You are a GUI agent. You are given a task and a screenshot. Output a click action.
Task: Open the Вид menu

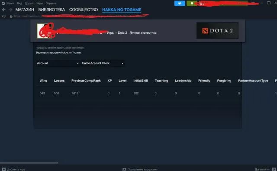pyautogui.click(x=19, y=3)
